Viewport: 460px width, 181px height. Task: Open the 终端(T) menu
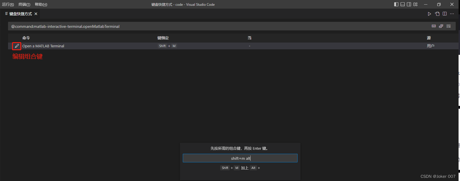[x=24, y=4]
